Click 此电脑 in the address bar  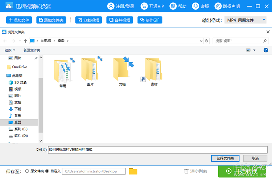pyautogui.click(x=46, y=40)
